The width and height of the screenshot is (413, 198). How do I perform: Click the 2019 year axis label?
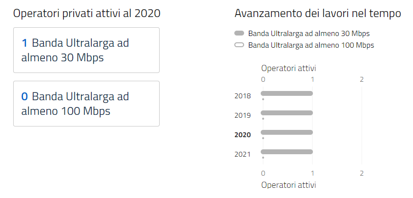click(x=243, y=115)
